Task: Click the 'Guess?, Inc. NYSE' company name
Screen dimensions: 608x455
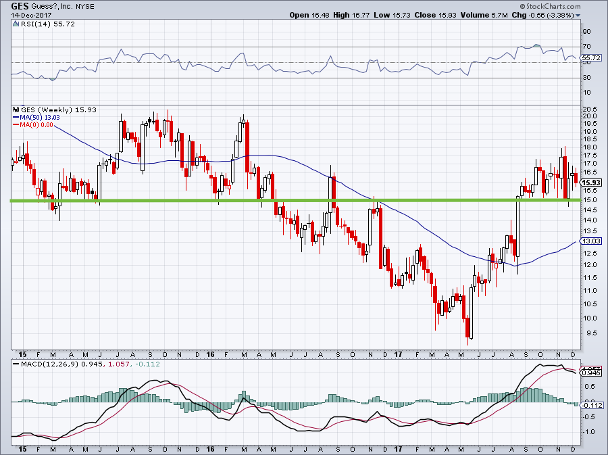Action: (x=63, y=7)
